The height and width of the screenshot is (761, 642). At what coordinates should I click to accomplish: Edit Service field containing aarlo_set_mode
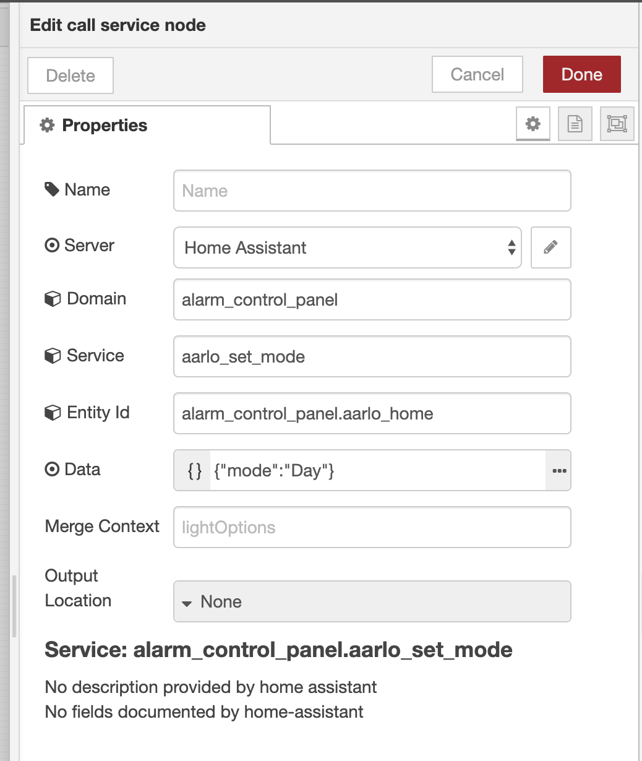[372, 356]
